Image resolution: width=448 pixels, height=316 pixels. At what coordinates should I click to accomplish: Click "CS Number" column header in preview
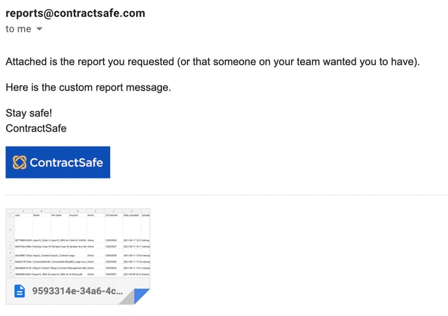tap(112, 215)
